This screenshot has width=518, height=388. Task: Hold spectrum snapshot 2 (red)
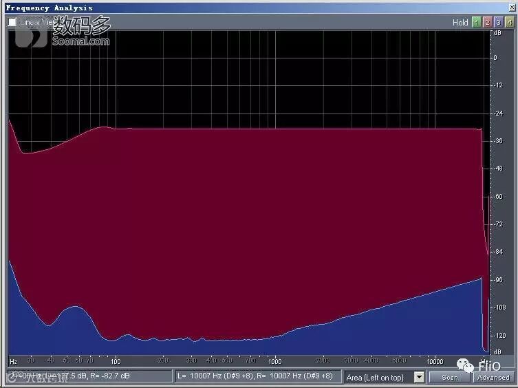(x=487, y=22)
